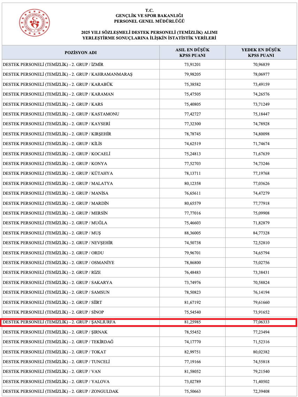Click the ŞANLIURFA position row name
Image resolution: width=298 pixels, height=397 pixels.
click(x=59, y=322)
